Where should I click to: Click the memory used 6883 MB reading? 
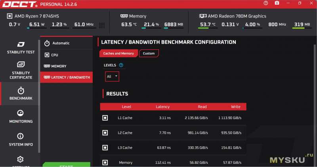[174, 25]
